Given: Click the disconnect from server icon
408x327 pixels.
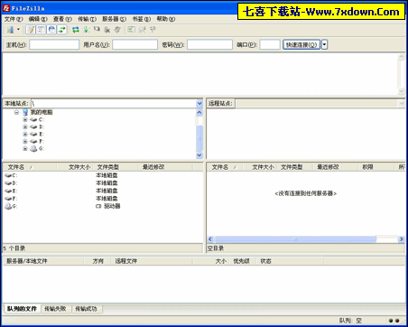Looking at the screenshot, I should pos(107,30).
